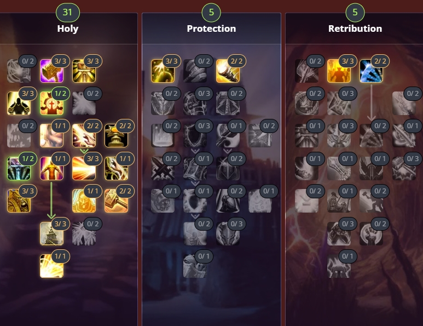
Task: Choose the golden tower talent at 3/3 in Holy
Action: (x=51, y=233)
